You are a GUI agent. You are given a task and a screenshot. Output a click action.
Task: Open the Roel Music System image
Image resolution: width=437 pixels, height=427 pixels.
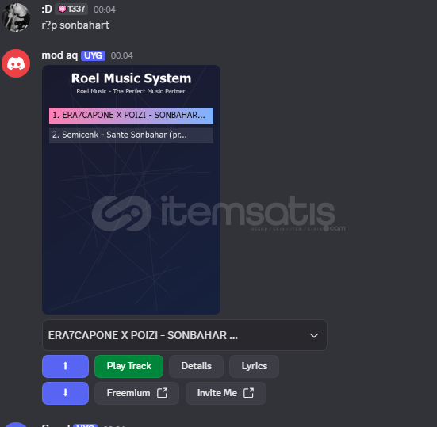pos(132,189)
